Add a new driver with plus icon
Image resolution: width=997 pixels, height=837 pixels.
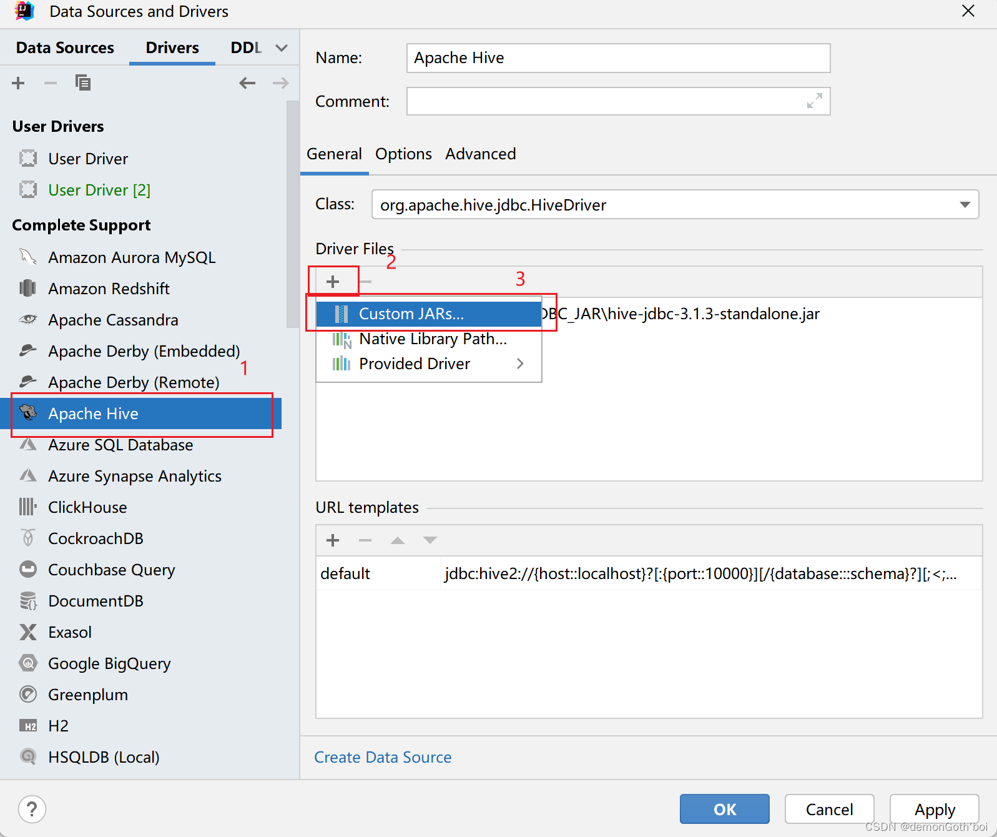[18, 83]
